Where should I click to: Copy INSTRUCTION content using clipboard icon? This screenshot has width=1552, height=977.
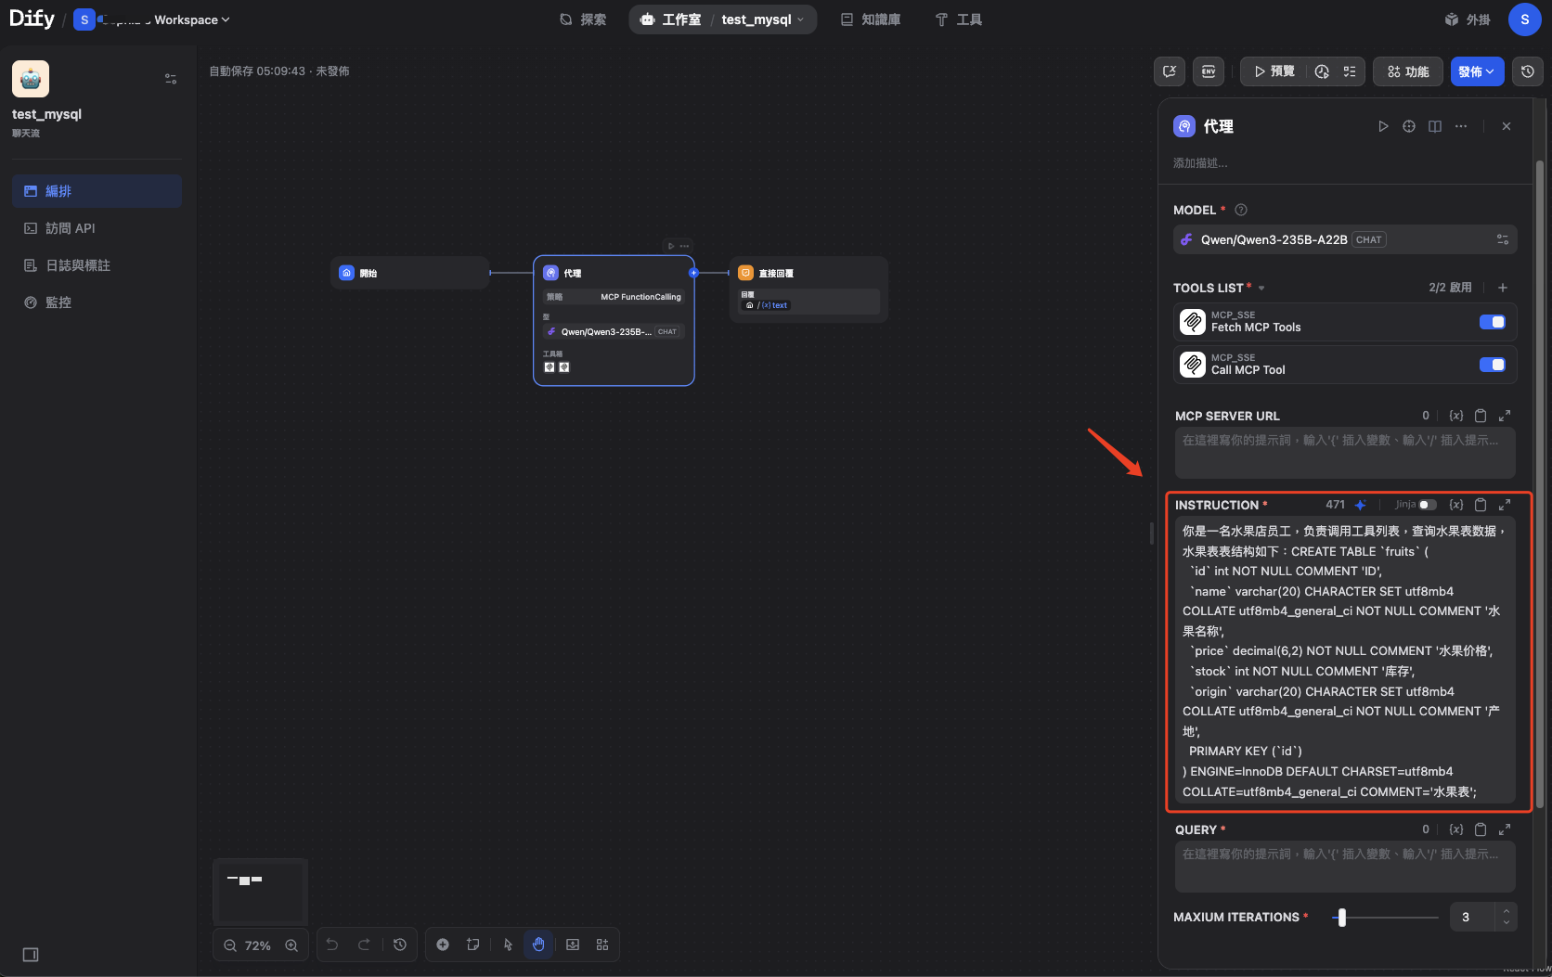click(1481, 505)
